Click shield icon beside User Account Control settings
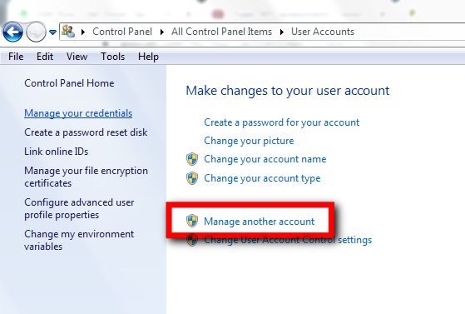Viewport: 465px width, 314px height. 192,240
